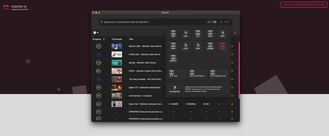Image resolution: width=329 pixels, height=140 pixels.
Task: Choose the WAV audio format
Action: coord(198,46)
